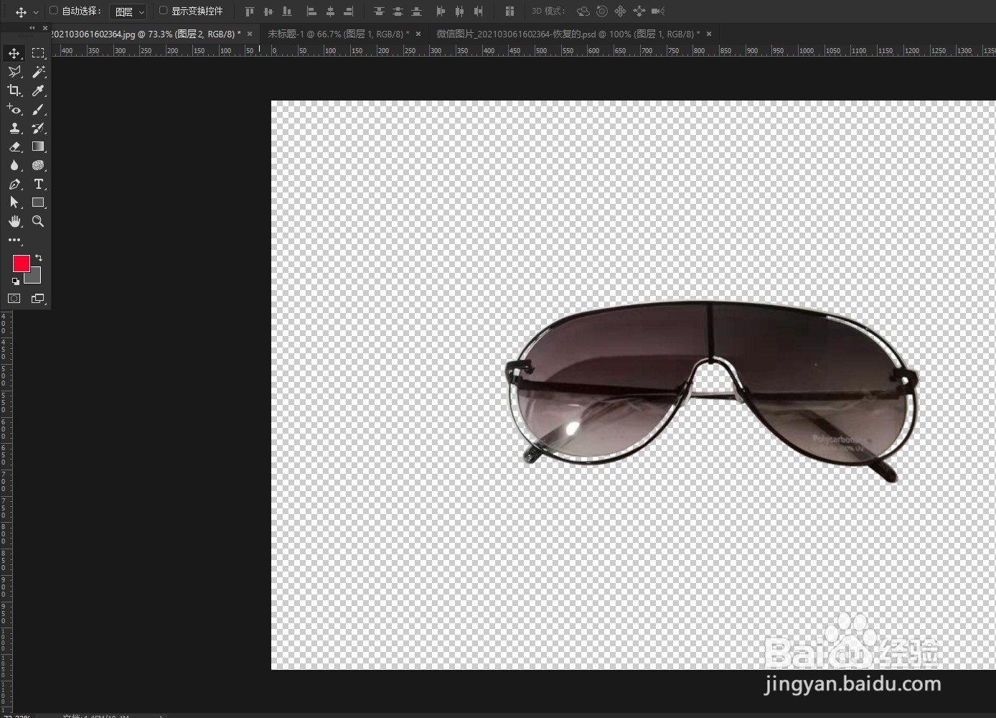Close the 未标题-1 document tab
This screenshot has height=718, width=996.
[418, 34]
